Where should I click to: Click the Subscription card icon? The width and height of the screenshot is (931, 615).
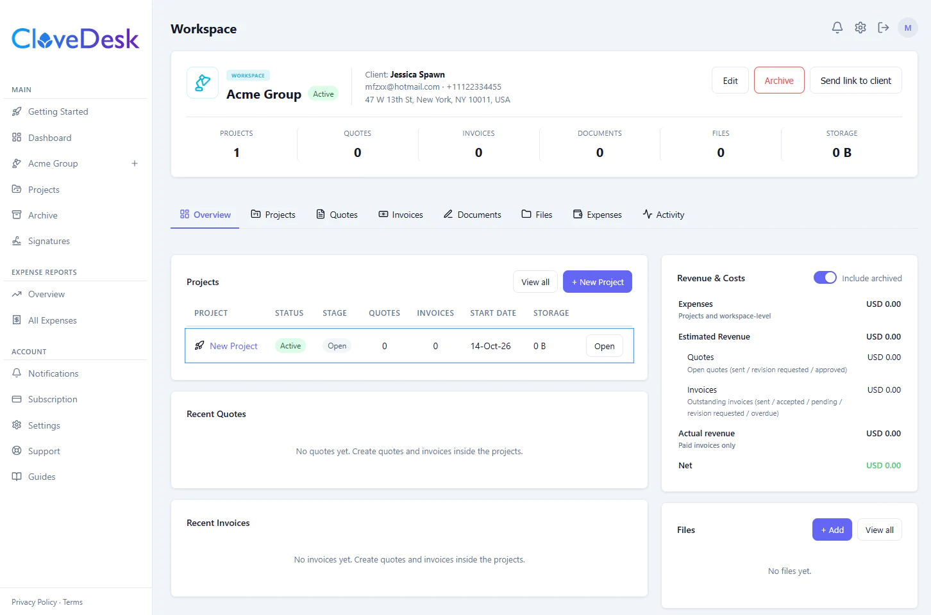pyautogui.click(x=17, y=399)
